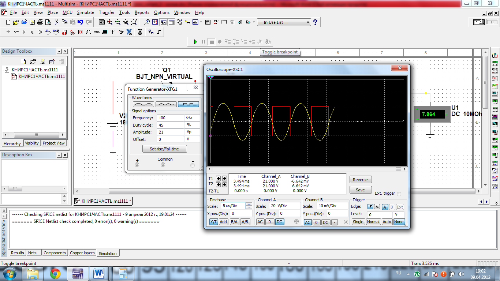
Task: Set Channel B coupling to DC
Action: pos(325,222)
